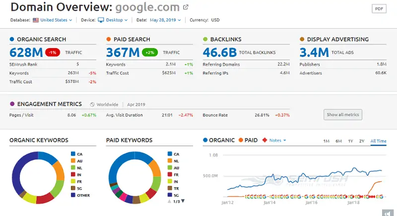Toggle the ORGANIC series in the chart legend
This screenshot has width=397, height=216.
(219, 140)
